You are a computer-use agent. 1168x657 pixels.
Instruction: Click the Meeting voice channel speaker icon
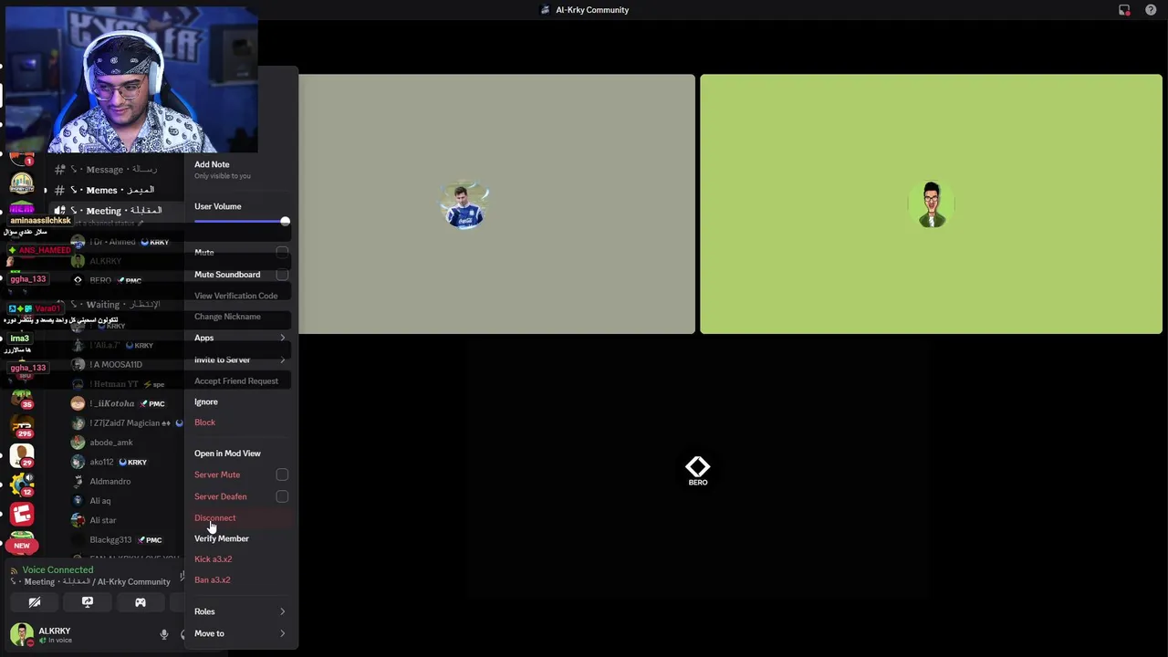point(60,211)
